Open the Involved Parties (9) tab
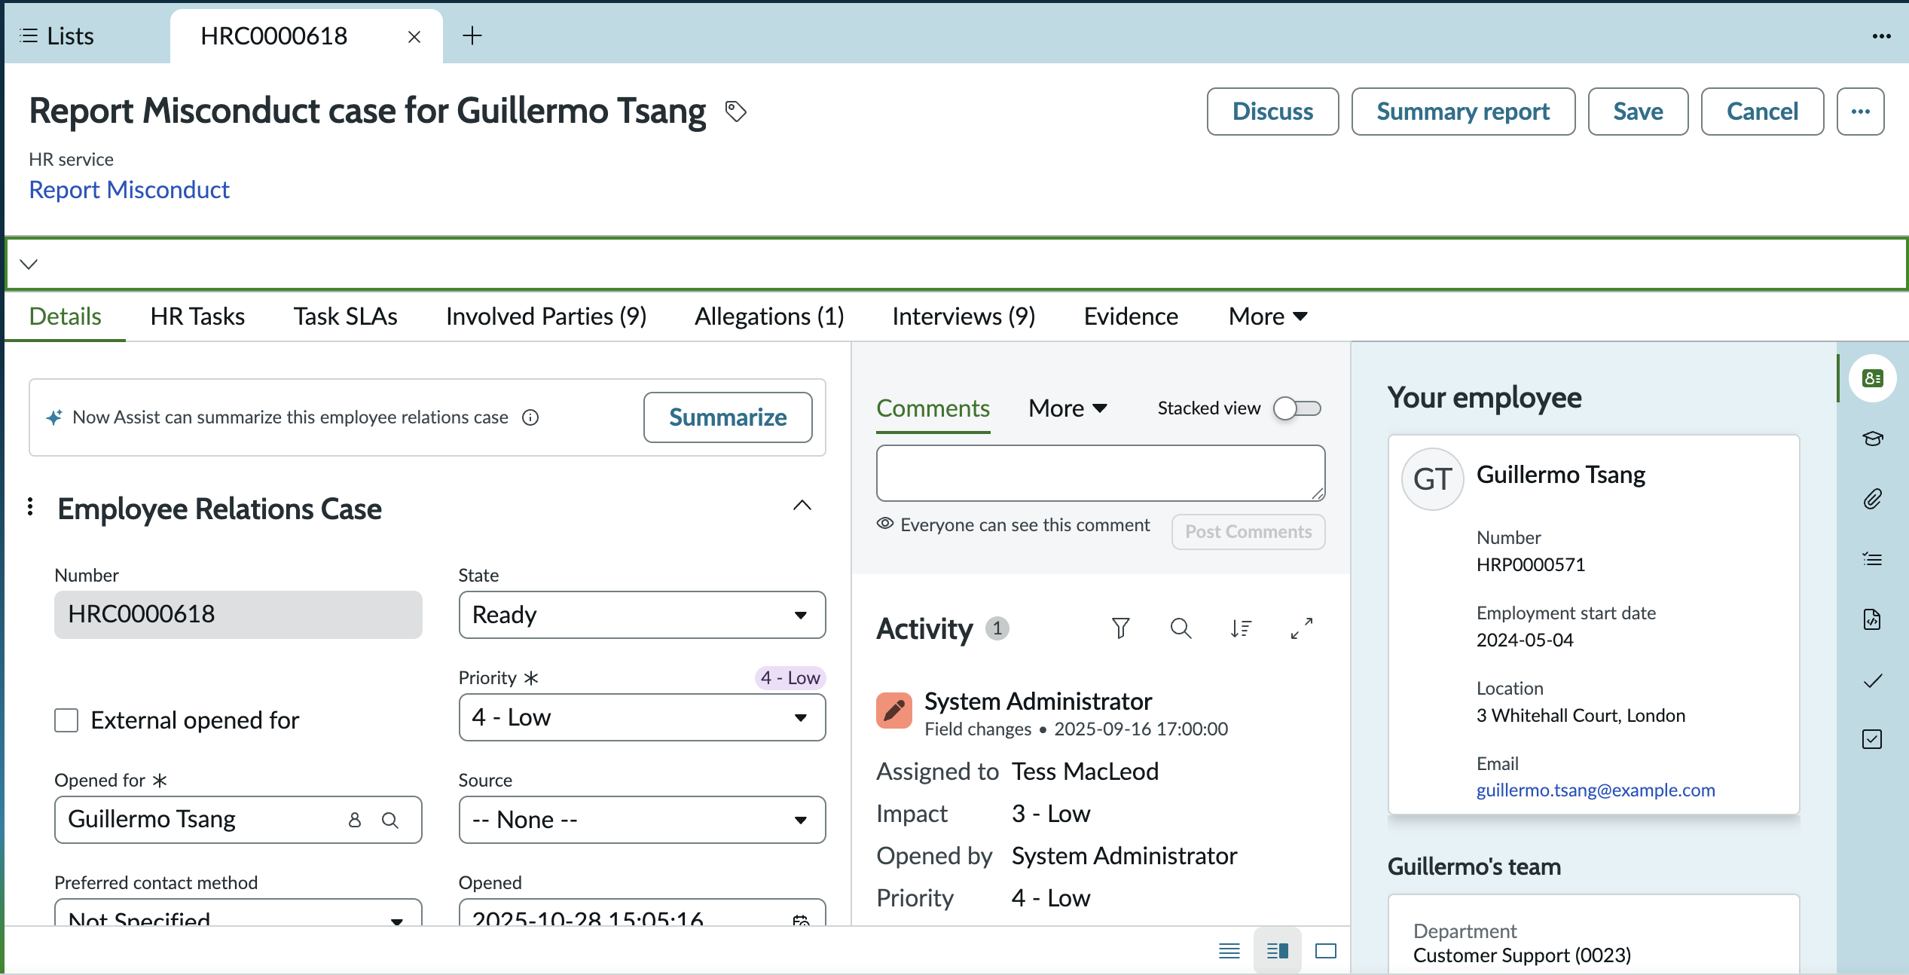The image size is (1909, 975). click(x=546, y=316)
